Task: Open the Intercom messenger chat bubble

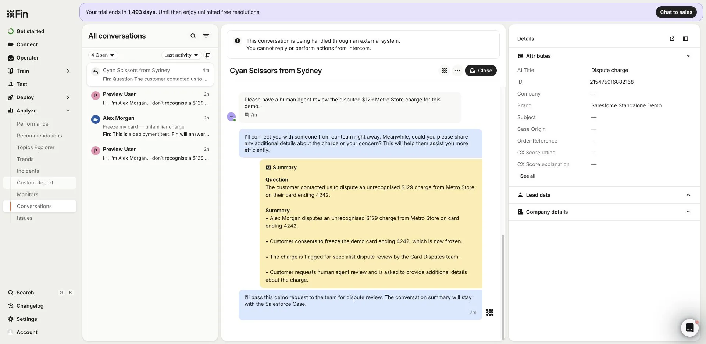Action: click(690, 327)
